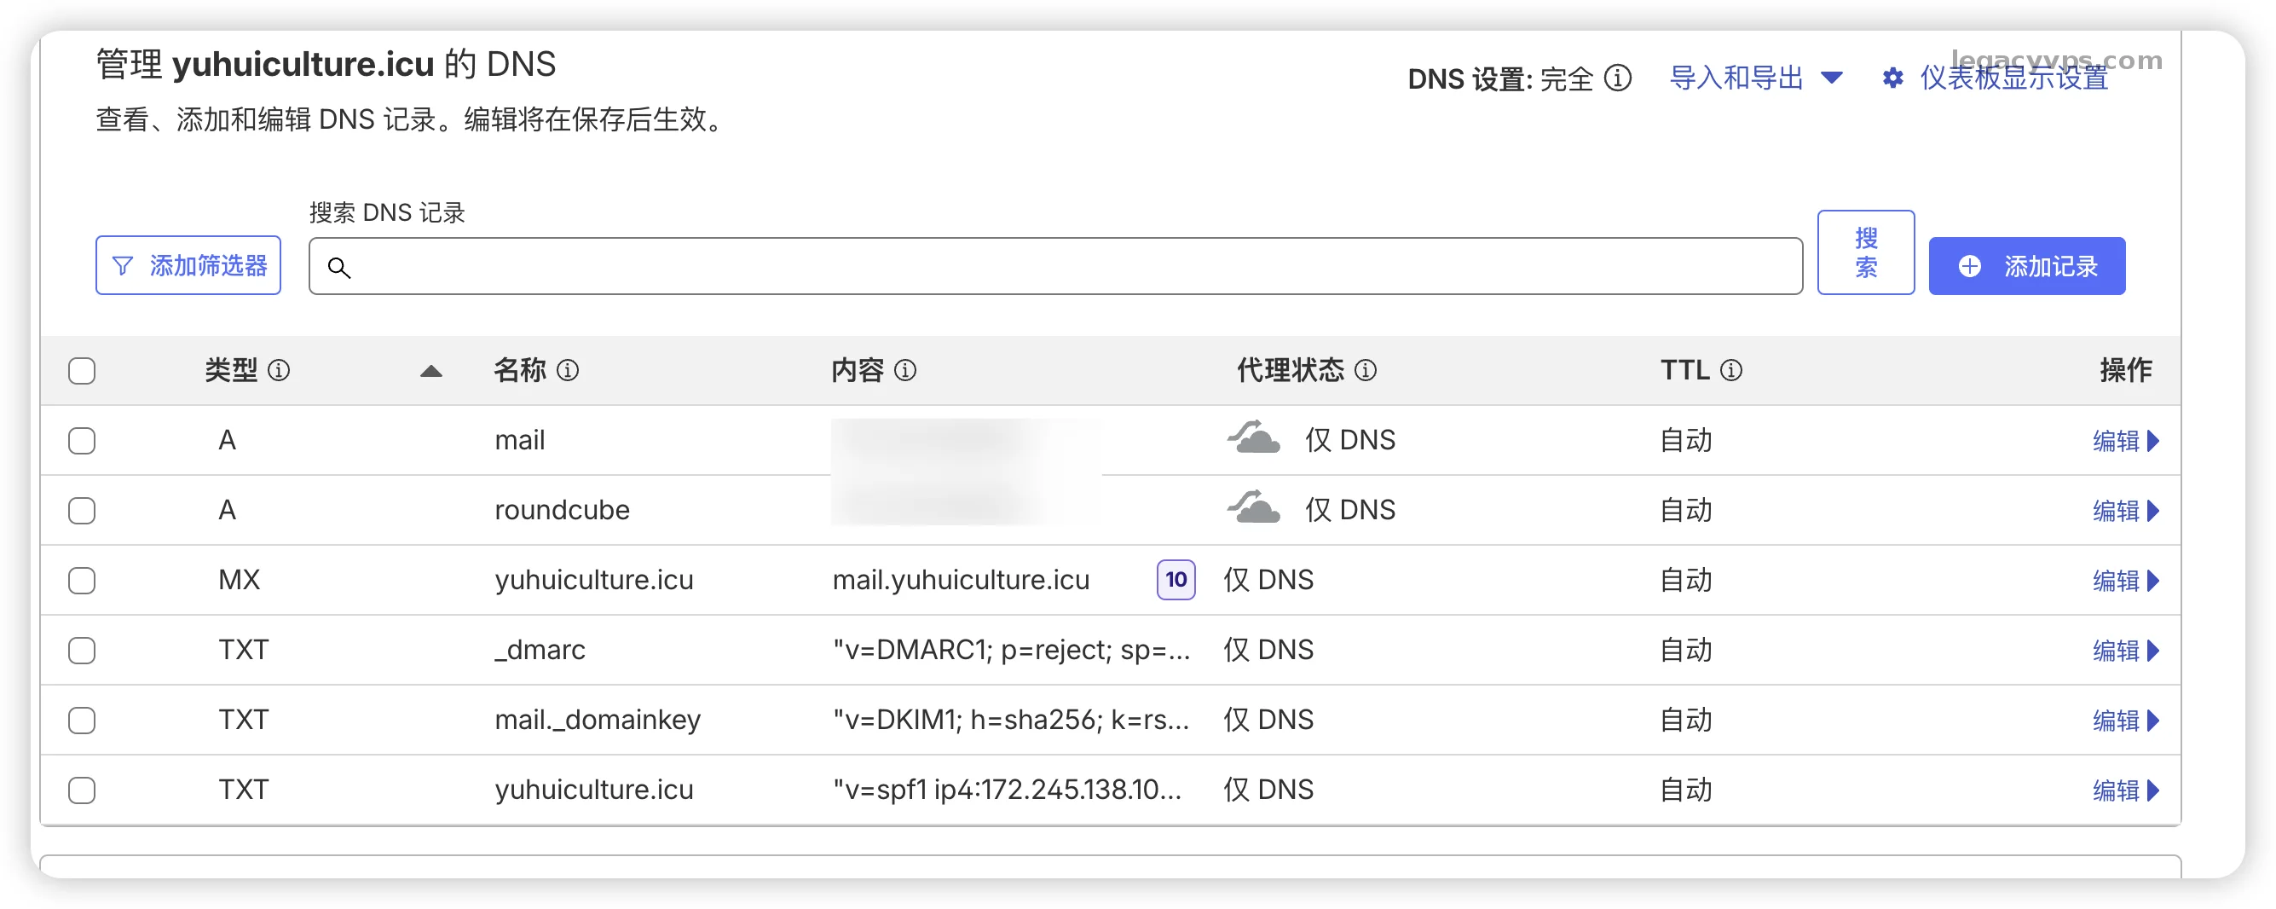Open the 导入和导出 dropdown
Screen dimensions: 2276x909
pos(1754,78)
